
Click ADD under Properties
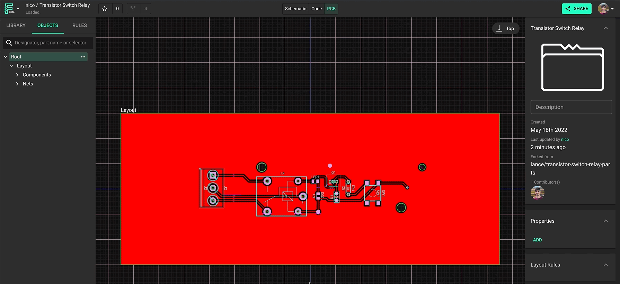pos(537,240)
